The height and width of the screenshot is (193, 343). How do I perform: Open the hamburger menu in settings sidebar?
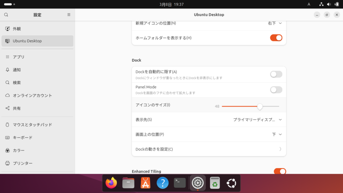69,15
